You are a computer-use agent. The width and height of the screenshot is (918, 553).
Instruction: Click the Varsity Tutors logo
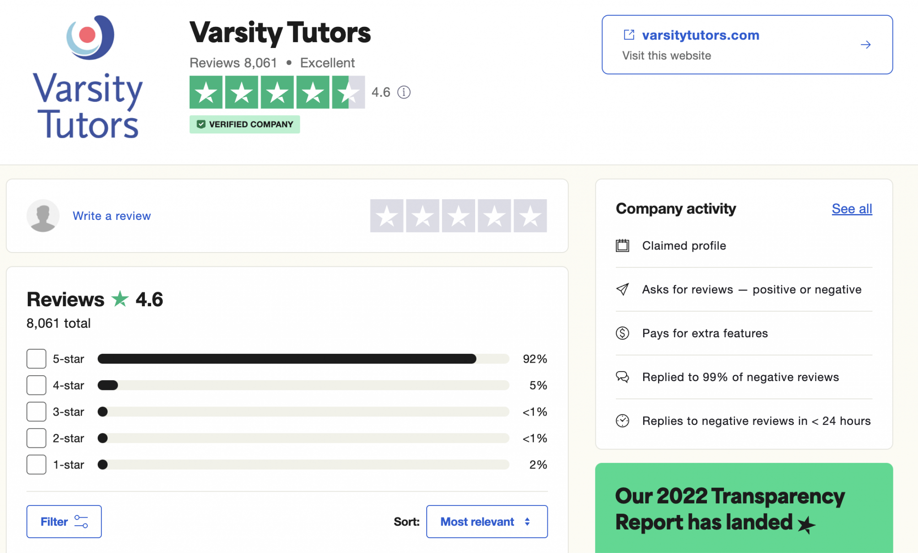point(88,76)
